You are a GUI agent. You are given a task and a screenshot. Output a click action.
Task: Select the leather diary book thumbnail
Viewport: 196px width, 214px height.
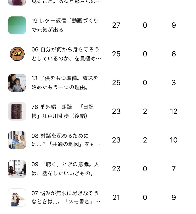click(x=17, y=111)
